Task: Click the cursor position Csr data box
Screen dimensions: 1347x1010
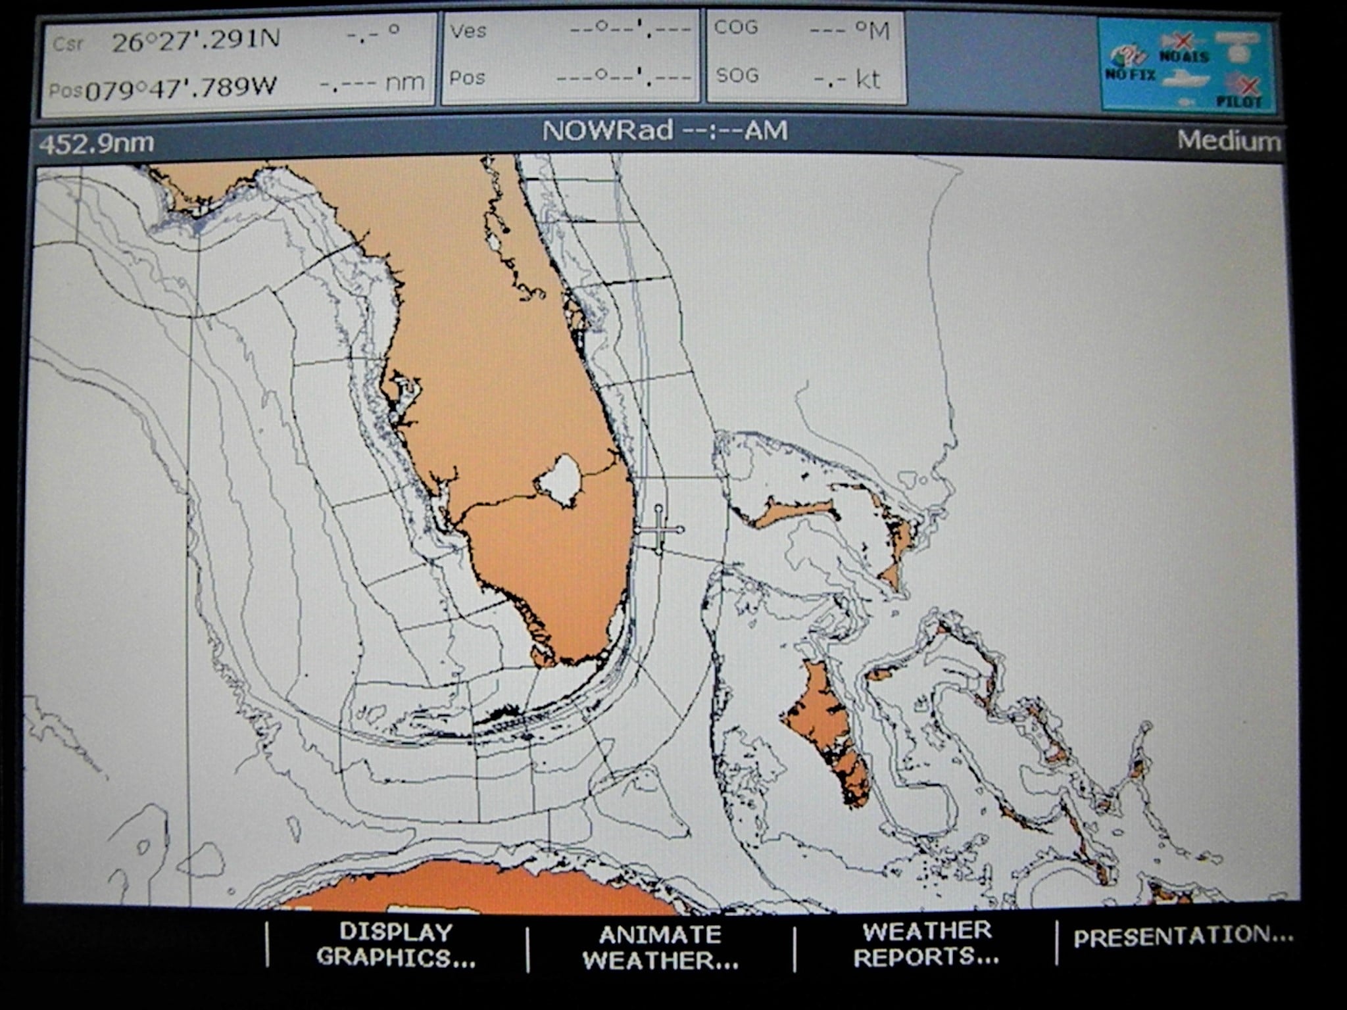Action: (x=237, y=60)
